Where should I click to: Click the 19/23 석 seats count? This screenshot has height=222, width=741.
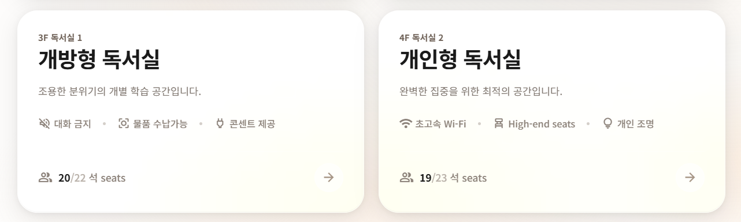[x=453, y=178]
